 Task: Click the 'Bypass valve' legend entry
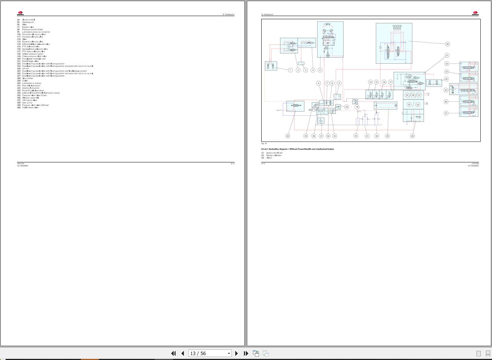[x=28, y=27]
